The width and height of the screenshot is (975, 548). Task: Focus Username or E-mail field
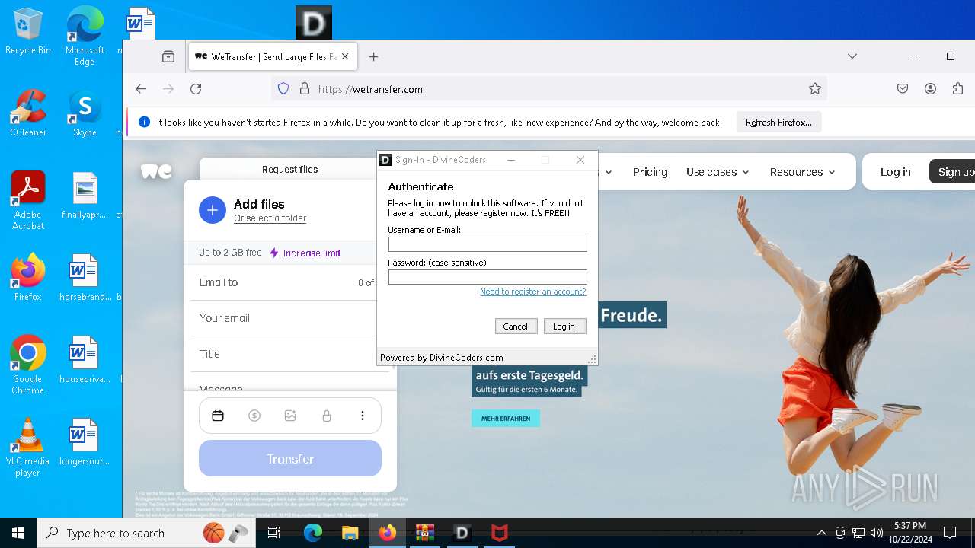click(487, 244)
